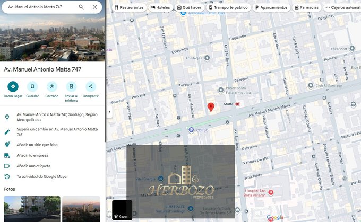This screenshot has height=222, width=361.
Task: Click the red location pin on the map
Action: click(211, 107)
